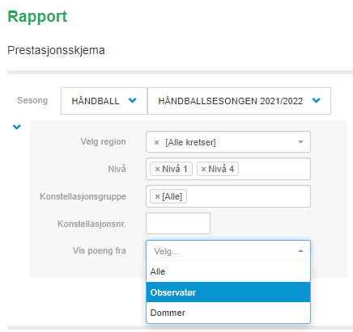Remove the [Alle] konstellasjonsgruppe tag
Screen dimensions: 353x332
pyautogui.click(x=157, y=196)
